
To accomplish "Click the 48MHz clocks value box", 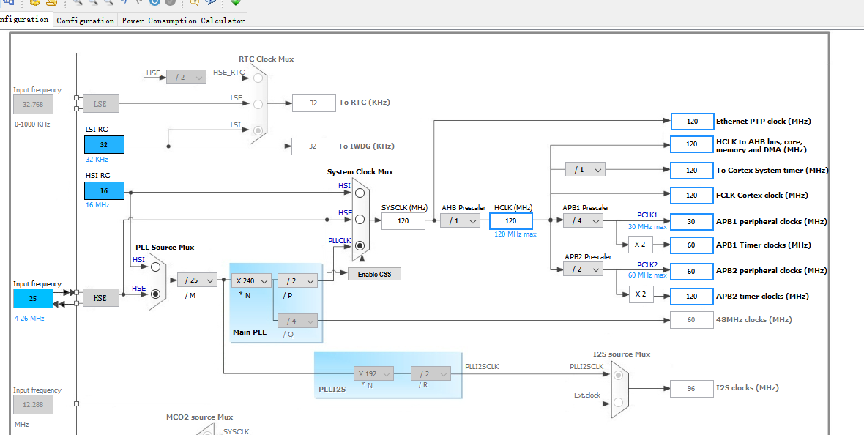I will pyautogui.click(x=692, y=320).
